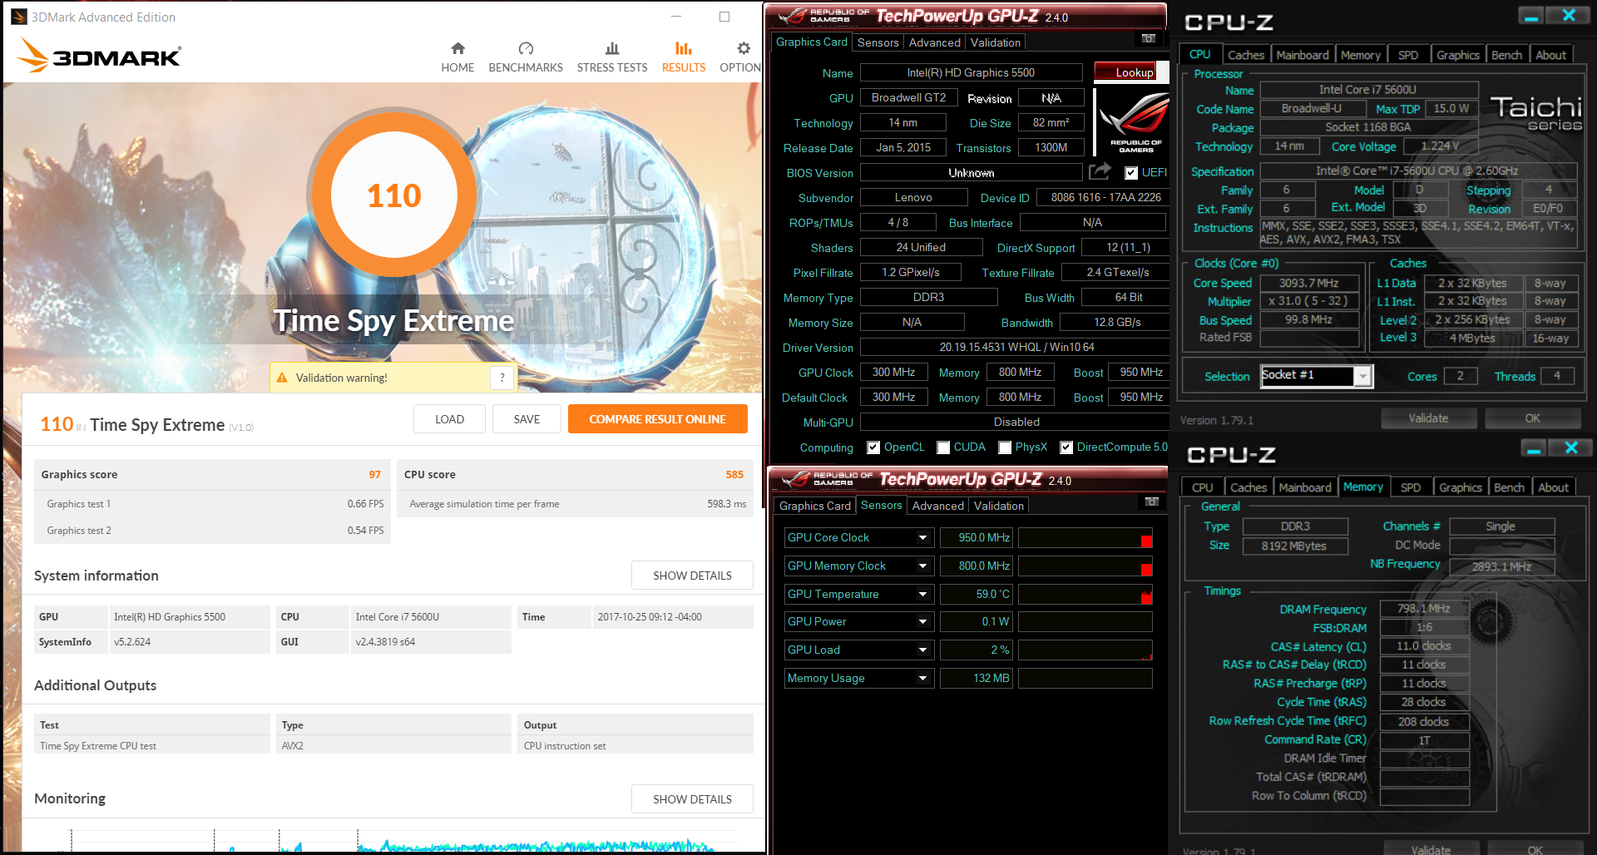Expand GPU Core Clock sensor dropdown
1597x855 pixels.
[922, 538]
